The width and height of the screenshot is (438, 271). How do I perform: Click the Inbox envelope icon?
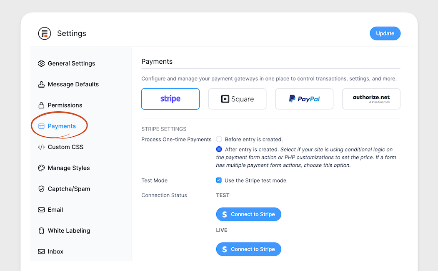click(x=41, y=251)
